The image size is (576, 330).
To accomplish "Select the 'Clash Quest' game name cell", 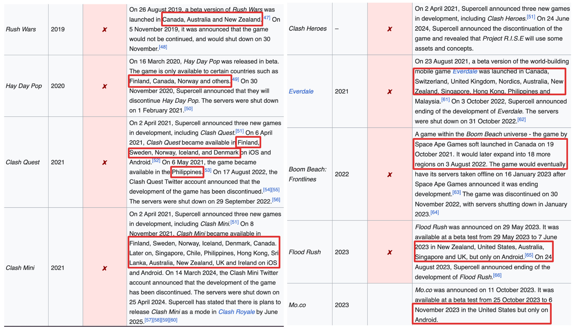I will [x=26, y=162].
